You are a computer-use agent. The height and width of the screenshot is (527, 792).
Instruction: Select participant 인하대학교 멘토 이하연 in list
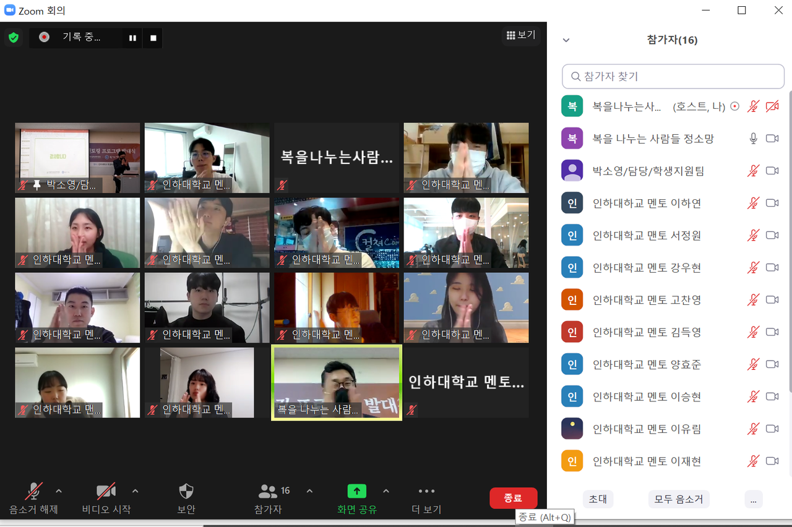pyautogui.click(x=674, y=203)
